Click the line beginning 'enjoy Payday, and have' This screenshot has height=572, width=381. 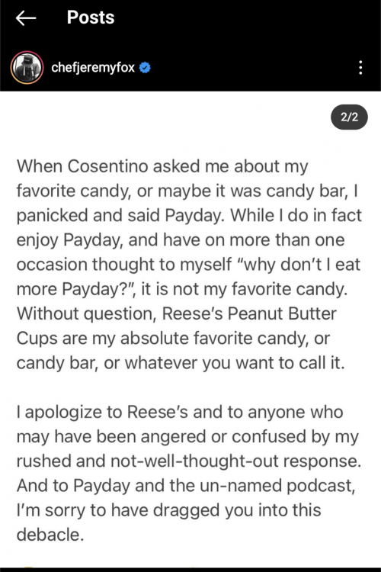pos(181,240)
